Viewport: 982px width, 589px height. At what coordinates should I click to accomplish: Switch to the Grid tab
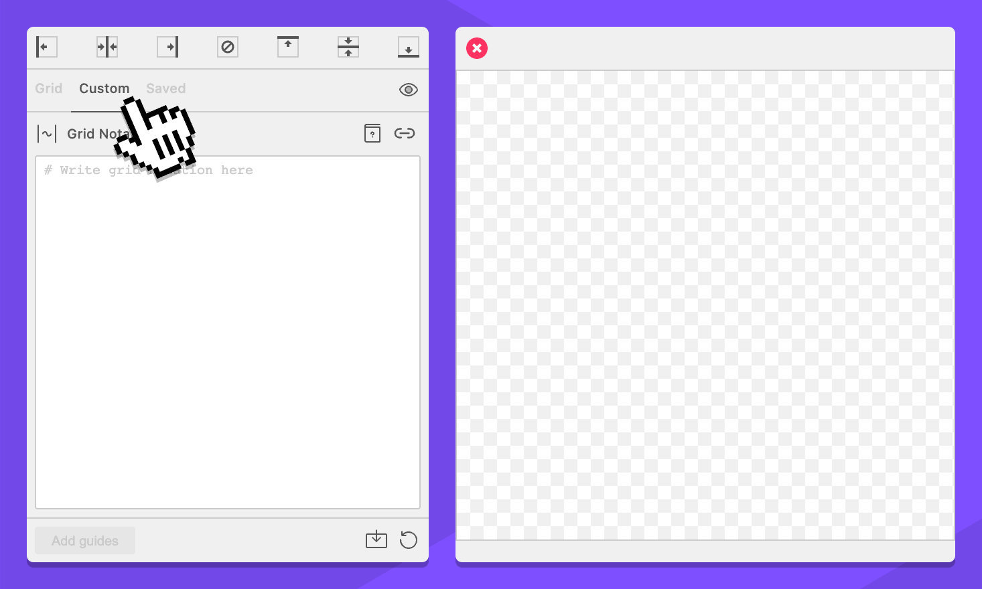(x=49, y=88)
